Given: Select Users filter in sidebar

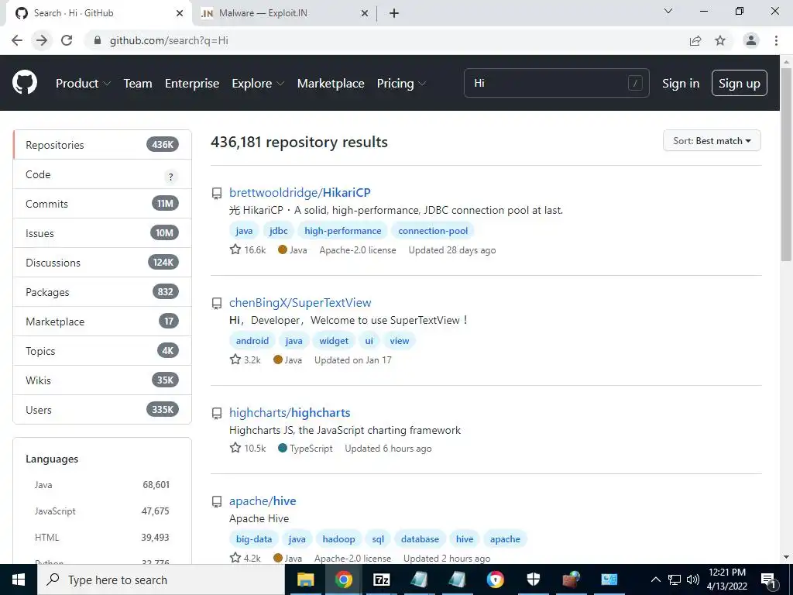Looking at the screenshot, I should (102, 409).
